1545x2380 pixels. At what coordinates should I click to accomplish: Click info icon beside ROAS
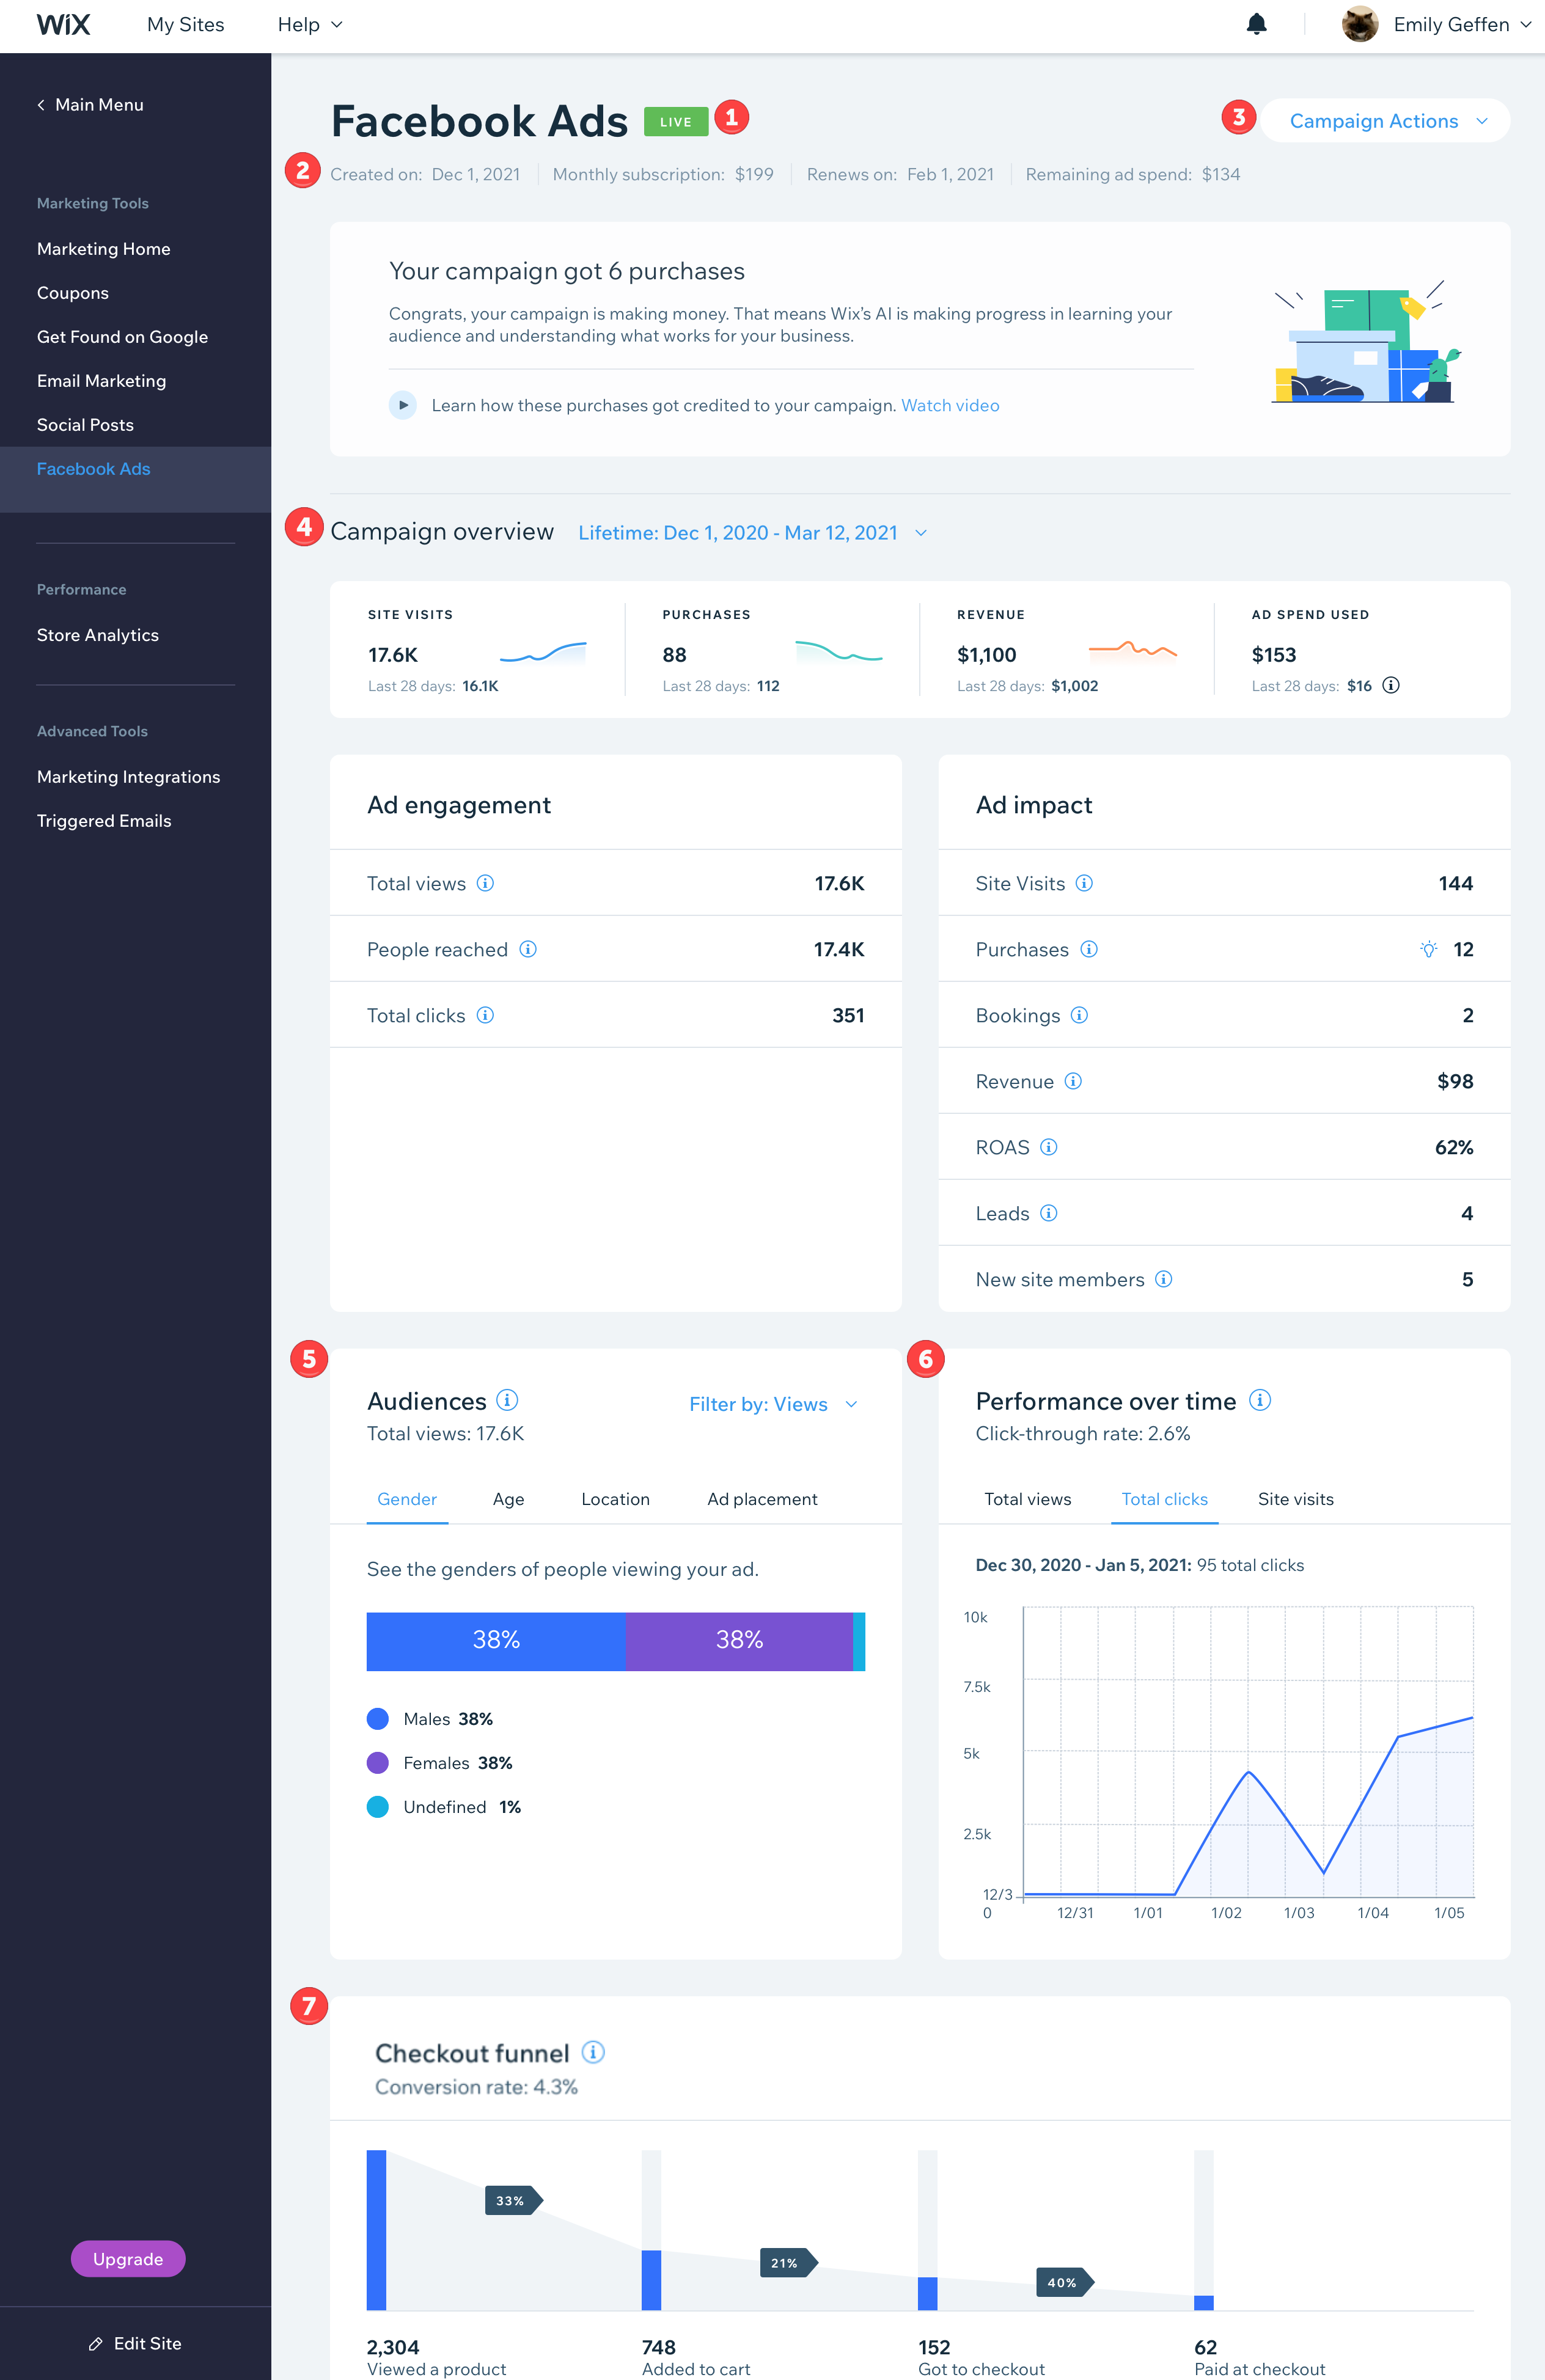coord(1049,1147)
